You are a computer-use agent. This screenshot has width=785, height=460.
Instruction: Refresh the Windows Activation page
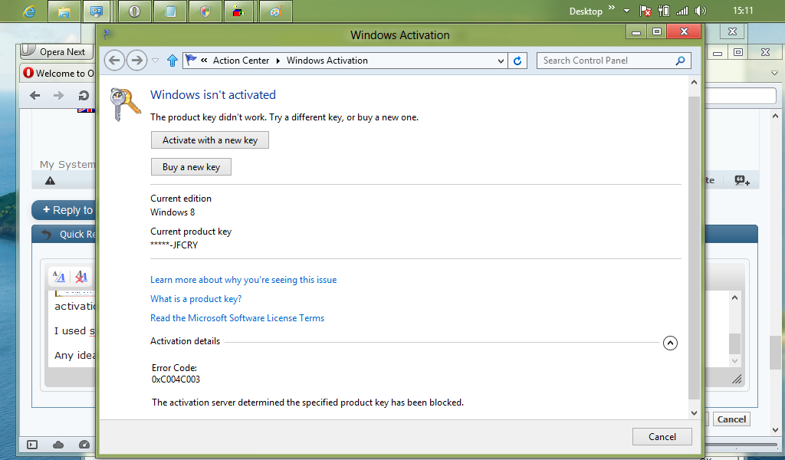tap(517, 61)
